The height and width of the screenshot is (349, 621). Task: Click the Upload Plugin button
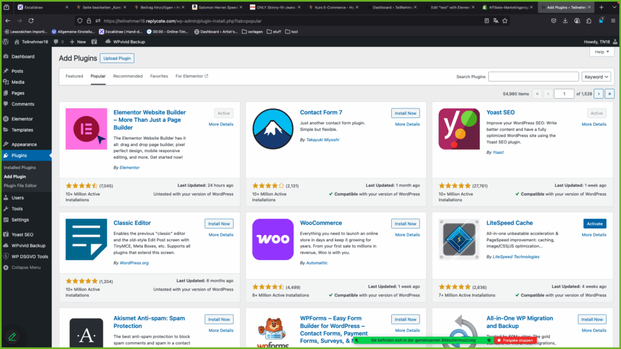click(x=117, y=58)
